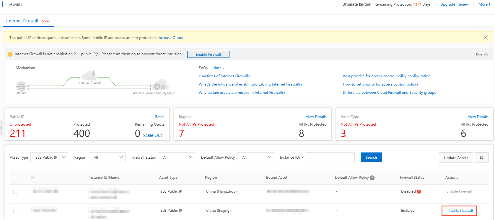Screen dimensions: 495x220
Task: Switch to the Internet Firewall tab
Action: point(22,21)
